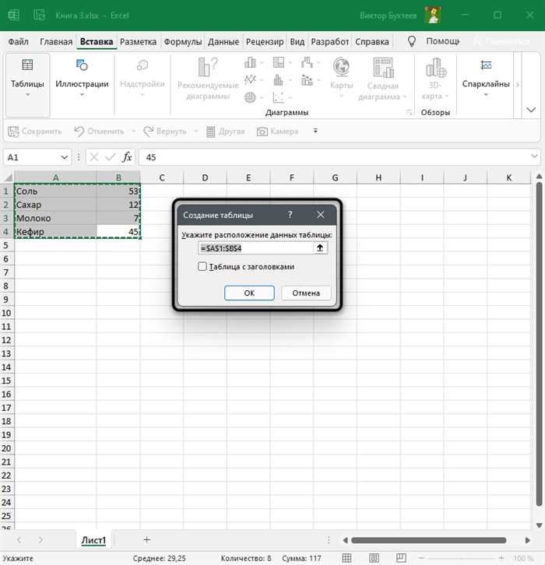Image resolution: width=545 pixels, height=565 pixels.
Task: Collapse the ribbon with chevron arrow
Action: [x=531, y=110]
